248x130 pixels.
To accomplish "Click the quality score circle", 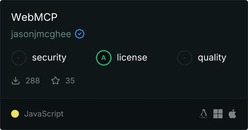I will pos(185,58).
